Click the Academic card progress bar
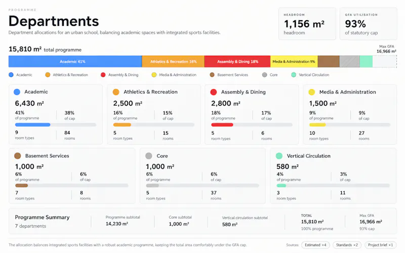 pyautogui.click(x=56, y=124)
